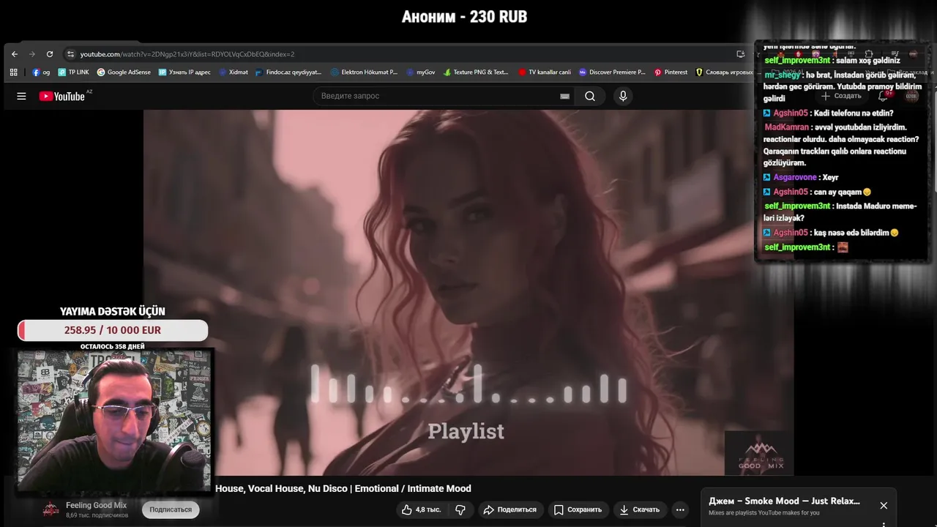Open the Texture PNG bookmark
Screen dimensions: 937x527
point(476,72)
